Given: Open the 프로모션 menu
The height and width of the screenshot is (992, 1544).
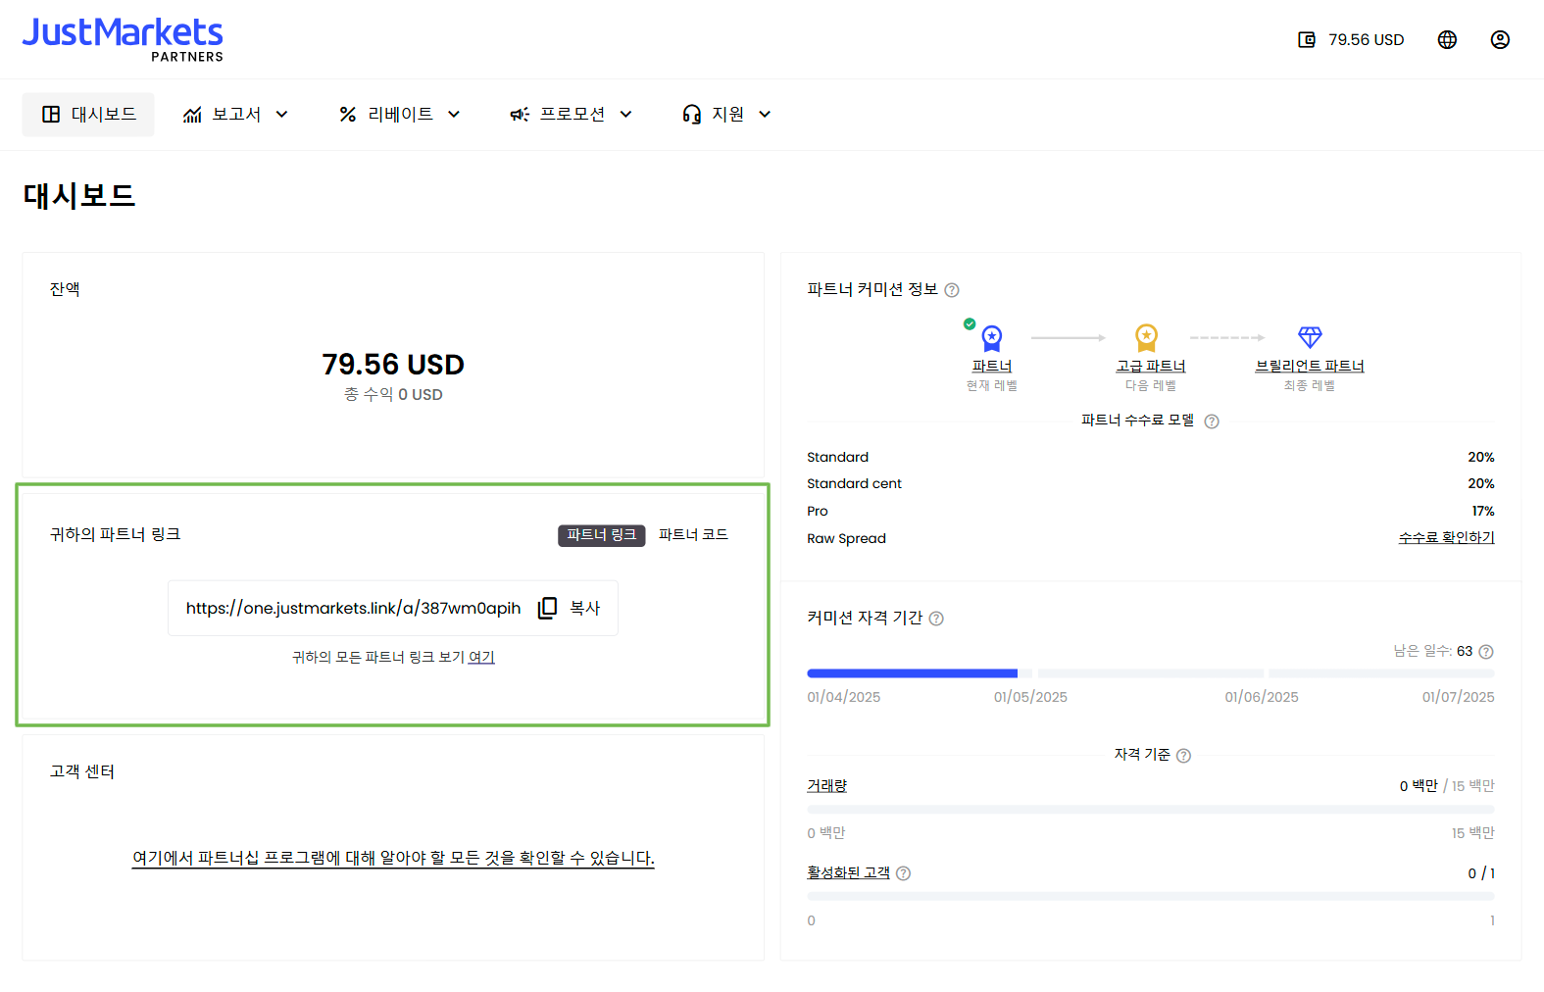Looking at the screenshot, I should [x=572, y=115].
